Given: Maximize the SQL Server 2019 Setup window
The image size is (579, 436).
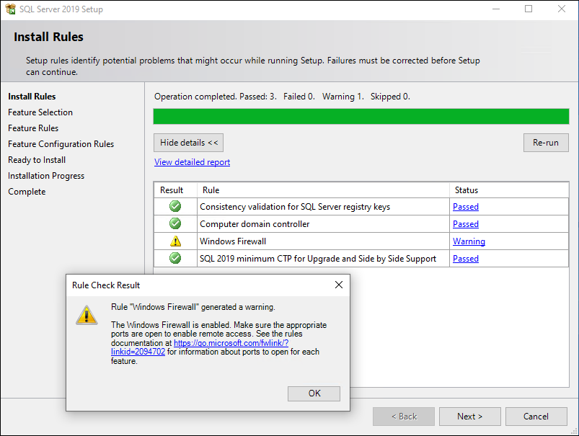Looking at the screenshot, I should click(529, 9).
